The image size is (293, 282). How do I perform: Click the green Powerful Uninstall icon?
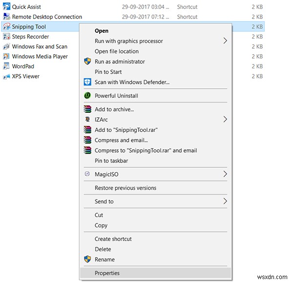[x=87, y=96]
